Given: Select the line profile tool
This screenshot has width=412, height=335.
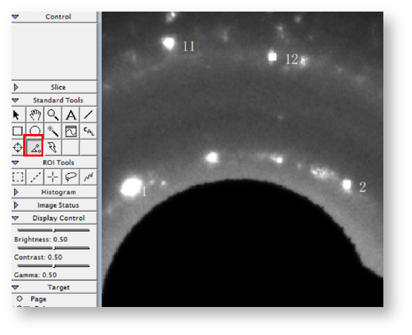Looking at the screenshot, I should (71, 130).
